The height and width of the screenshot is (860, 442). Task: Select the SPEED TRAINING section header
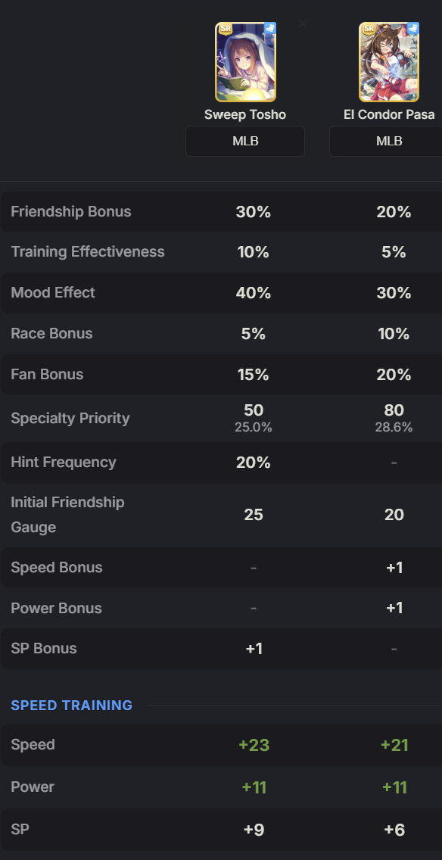point(72,706)
